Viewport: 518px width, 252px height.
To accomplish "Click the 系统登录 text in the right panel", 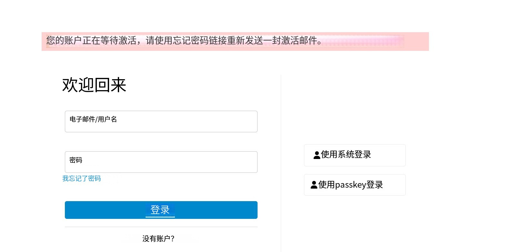I will point(354,154).
